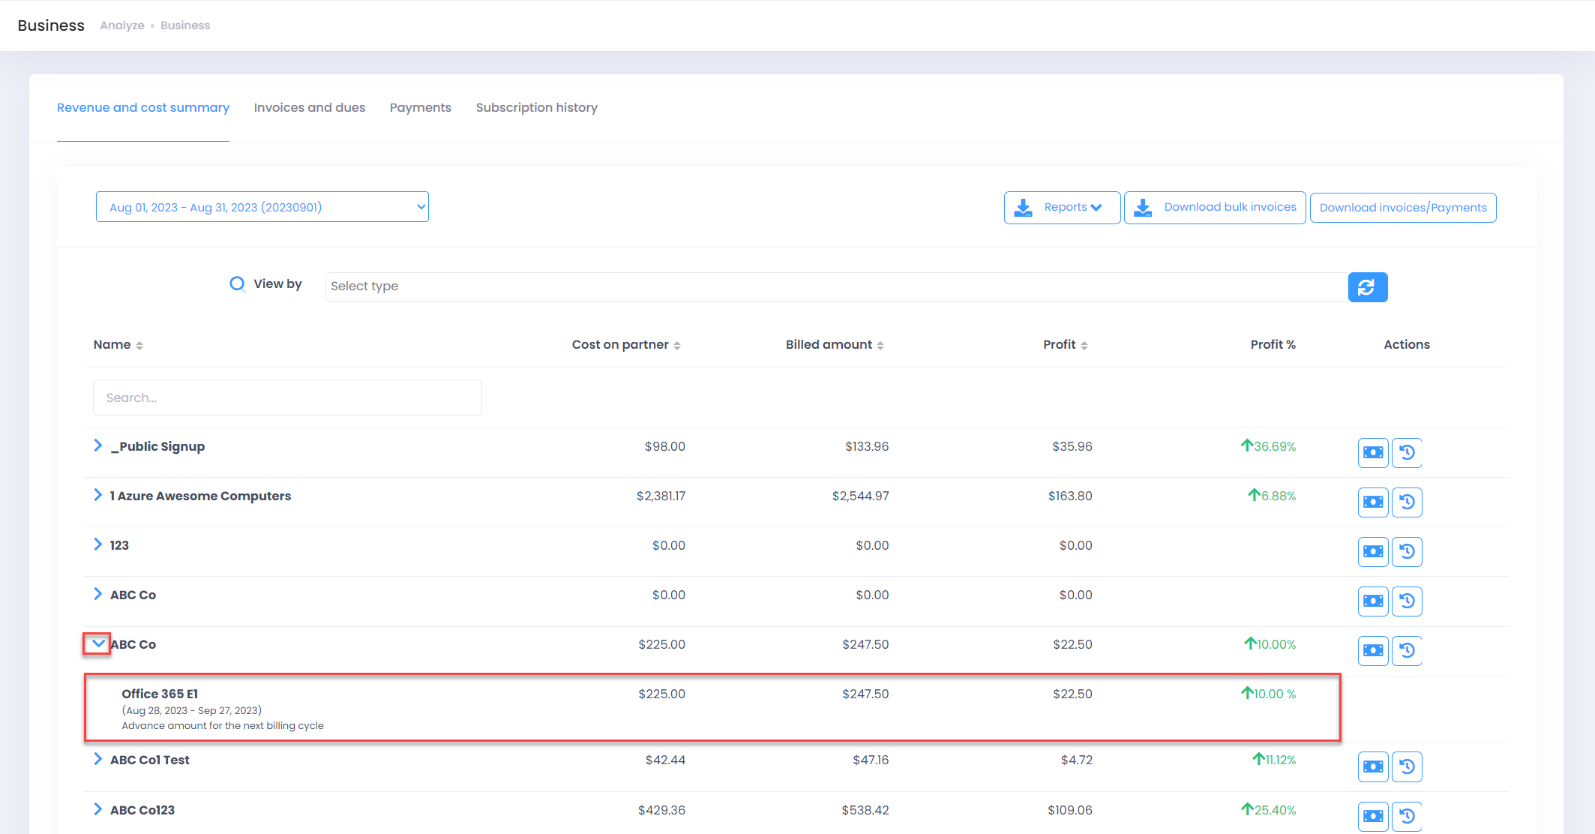Open the Select type view-by dropdown
The image size is (1595, 834).
[x=836, y=286]
